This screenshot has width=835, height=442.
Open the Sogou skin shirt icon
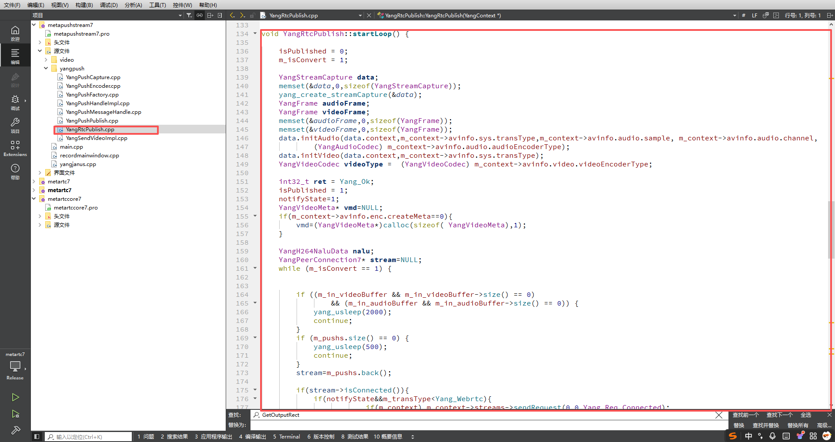tap(800, 436)
